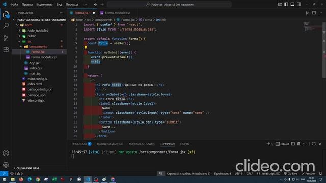Go forward with the navigation arrow
The height and width of the screenshot is (183, 326).
coord(102,5)
